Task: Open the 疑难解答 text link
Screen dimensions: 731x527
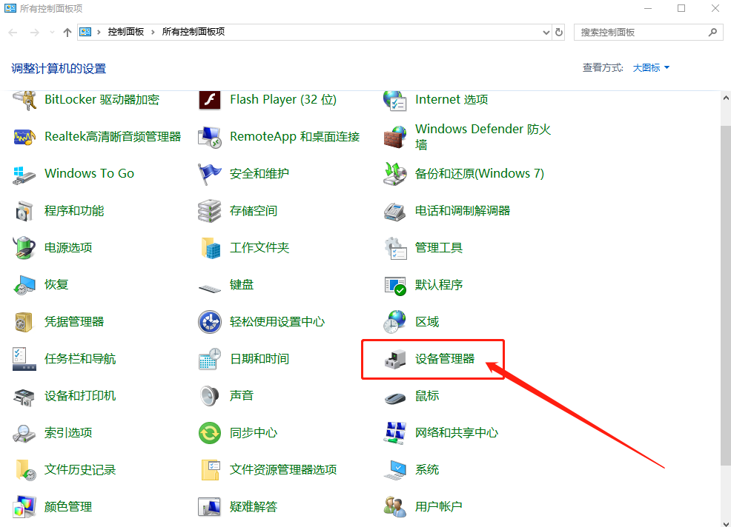Action: click(254, 506)
